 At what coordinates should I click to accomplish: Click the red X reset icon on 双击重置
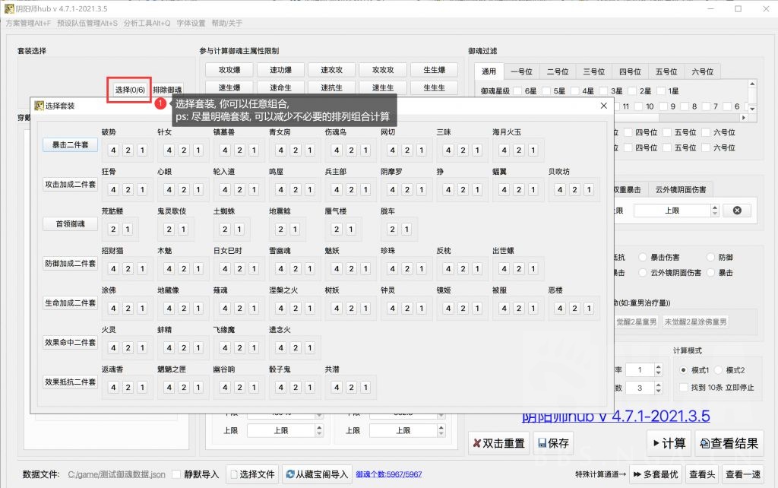point(476,442)
